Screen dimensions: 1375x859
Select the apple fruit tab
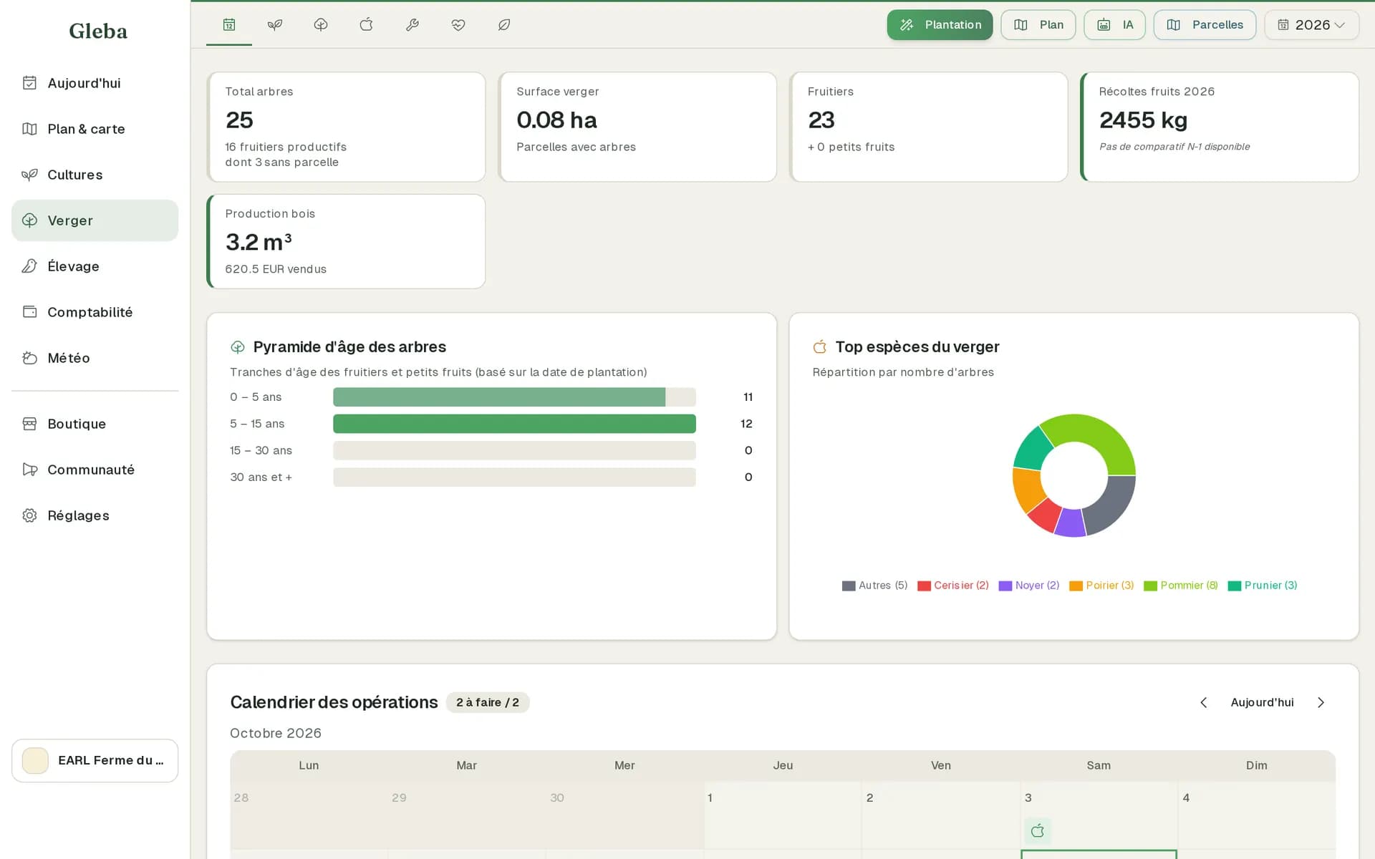point(367,25)
